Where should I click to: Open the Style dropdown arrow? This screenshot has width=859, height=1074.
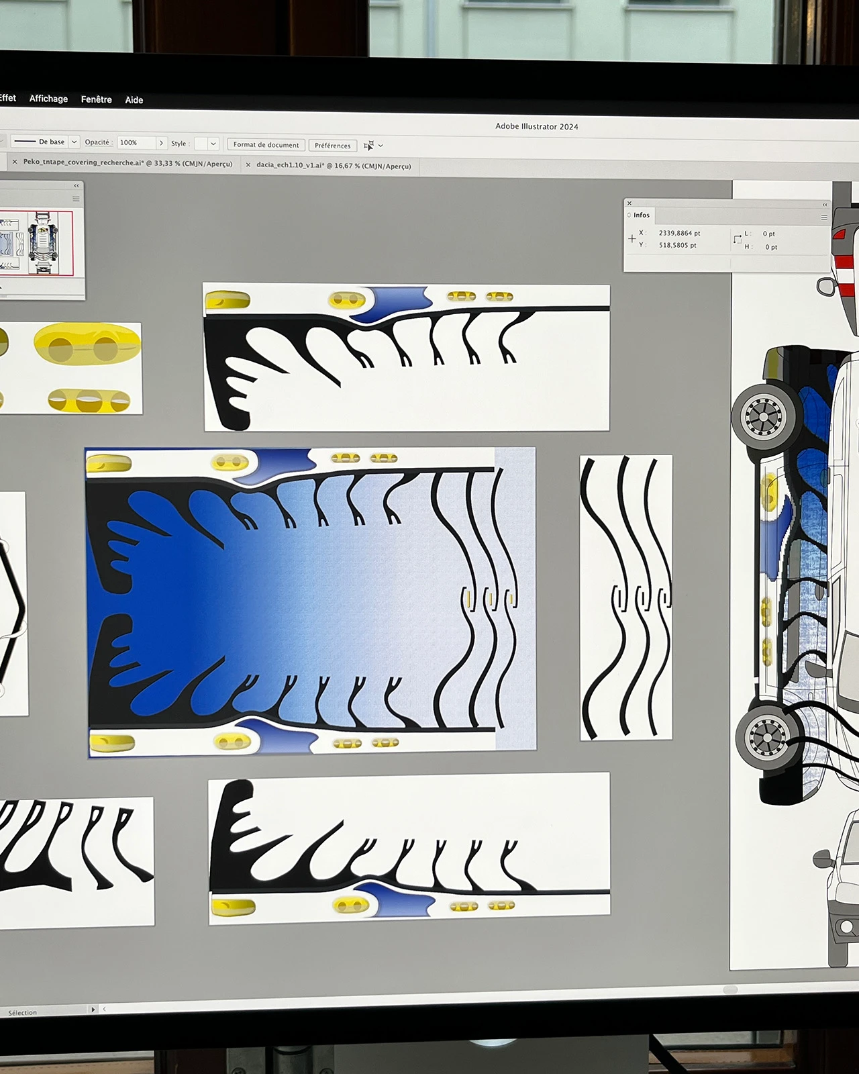pyautogui.click(x=213, y=144)
